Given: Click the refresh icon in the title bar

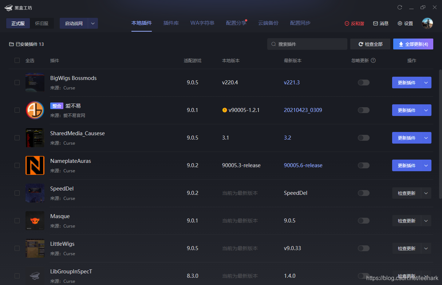Looking at the screenshot, I should [x=400, y=7].
